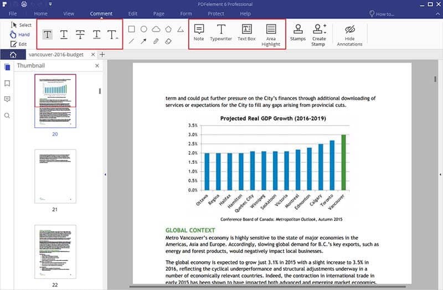Insert a Text Box
This screenshot has height=290, width=443.
246,33
